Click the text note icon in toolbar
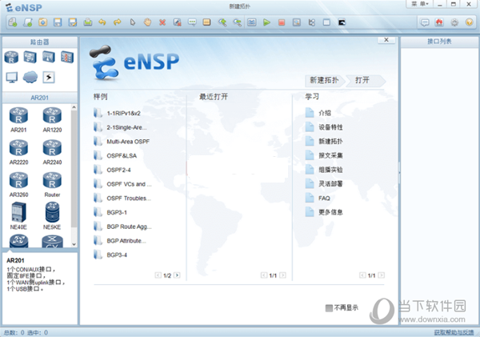480x337 pixels. pos(192,22)
